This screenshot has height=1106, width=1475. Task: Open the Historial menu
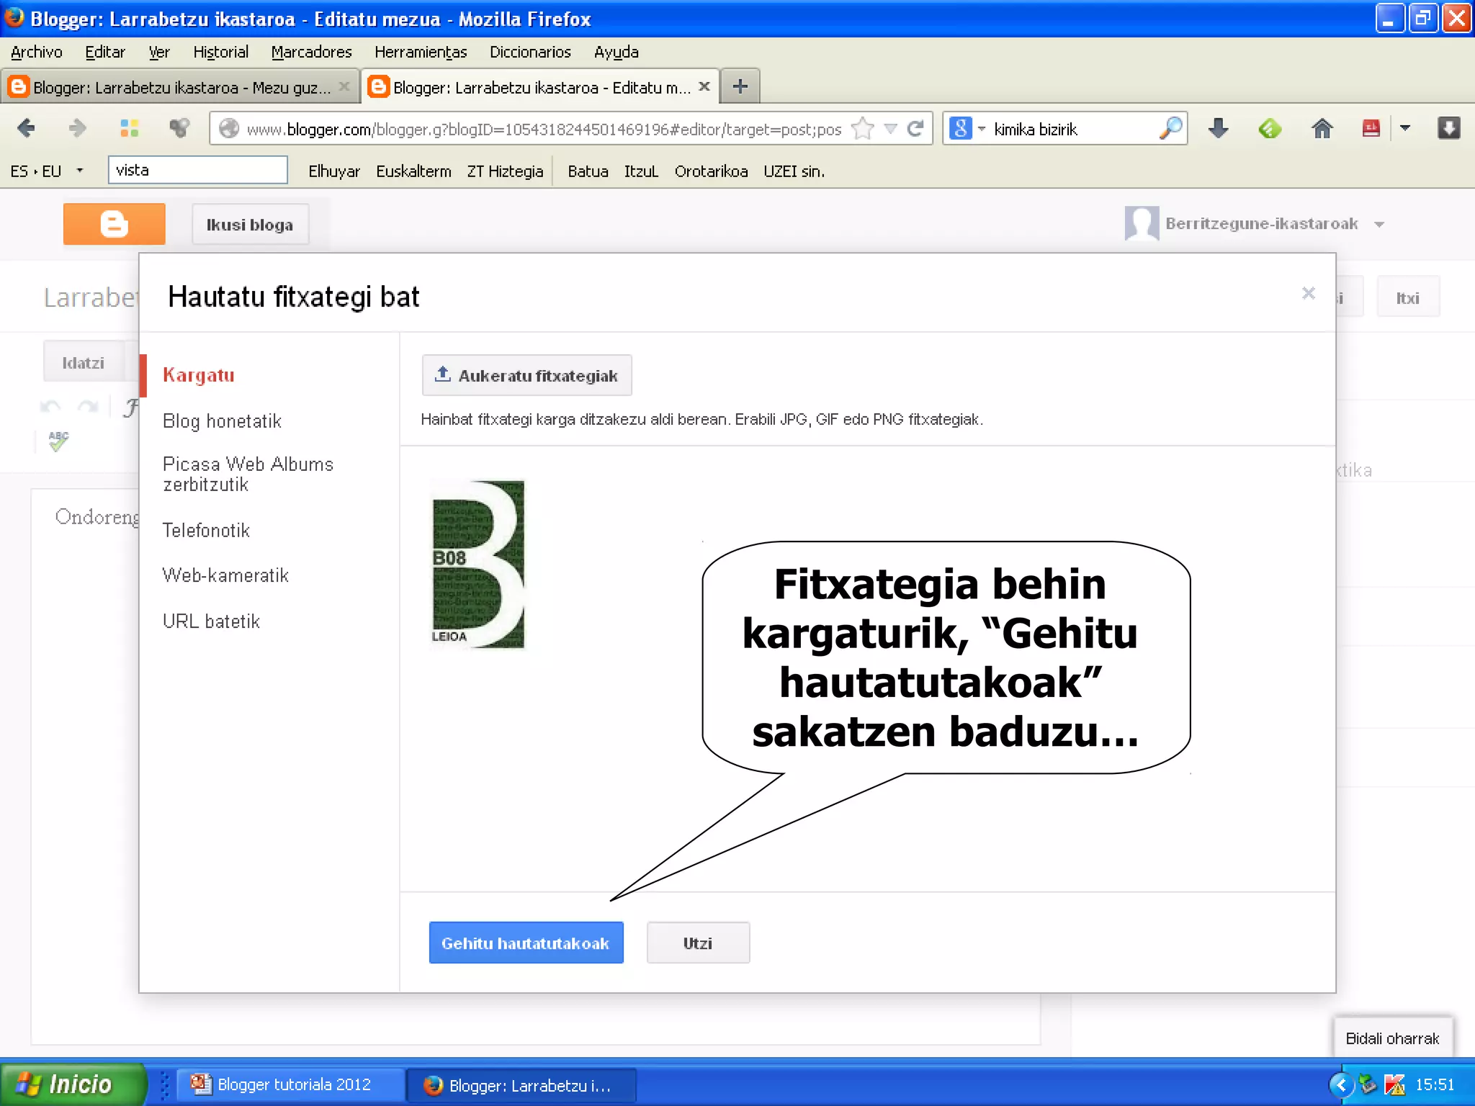tap(221, 52)
